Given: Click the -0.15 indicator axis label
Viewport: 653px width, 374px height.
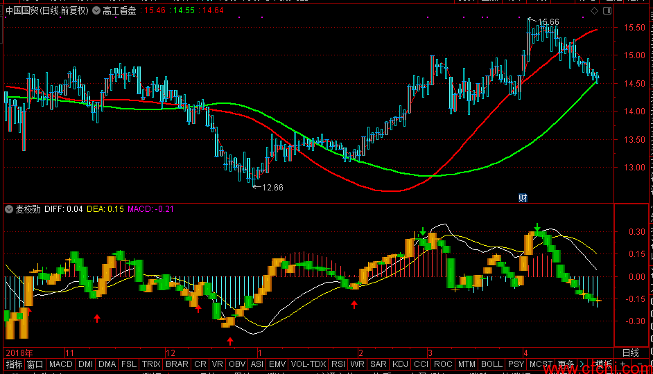Looking at the screenshot, I should [x=635, y=299].
